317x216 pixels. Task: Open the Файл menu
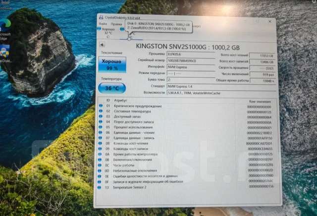(103, 24)
